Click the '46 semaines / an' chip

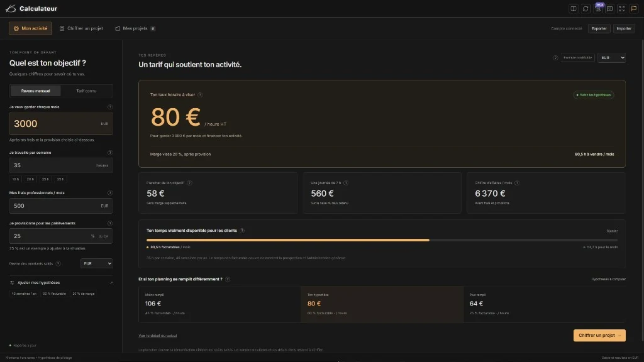click(x=24, y=294)
